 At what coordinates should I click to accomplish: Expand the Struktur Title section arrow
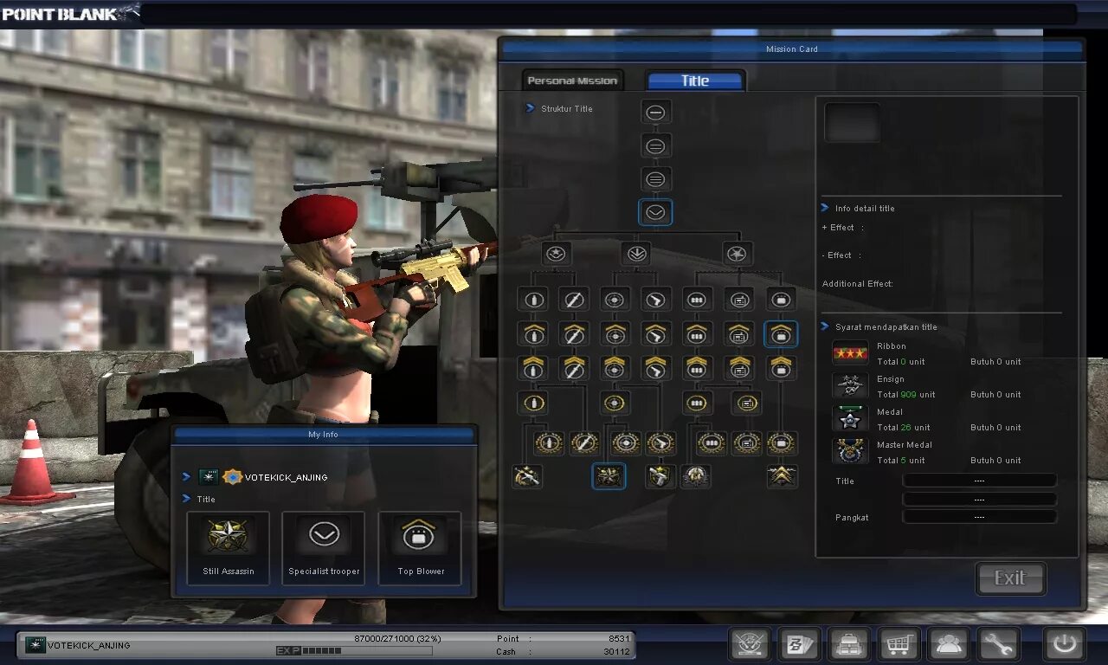coord(531,109)
